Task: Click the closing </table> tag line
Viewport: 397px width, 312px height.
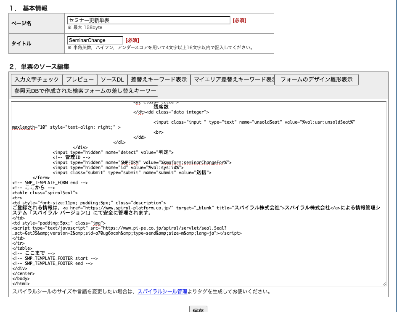Action: pos(22,249)
